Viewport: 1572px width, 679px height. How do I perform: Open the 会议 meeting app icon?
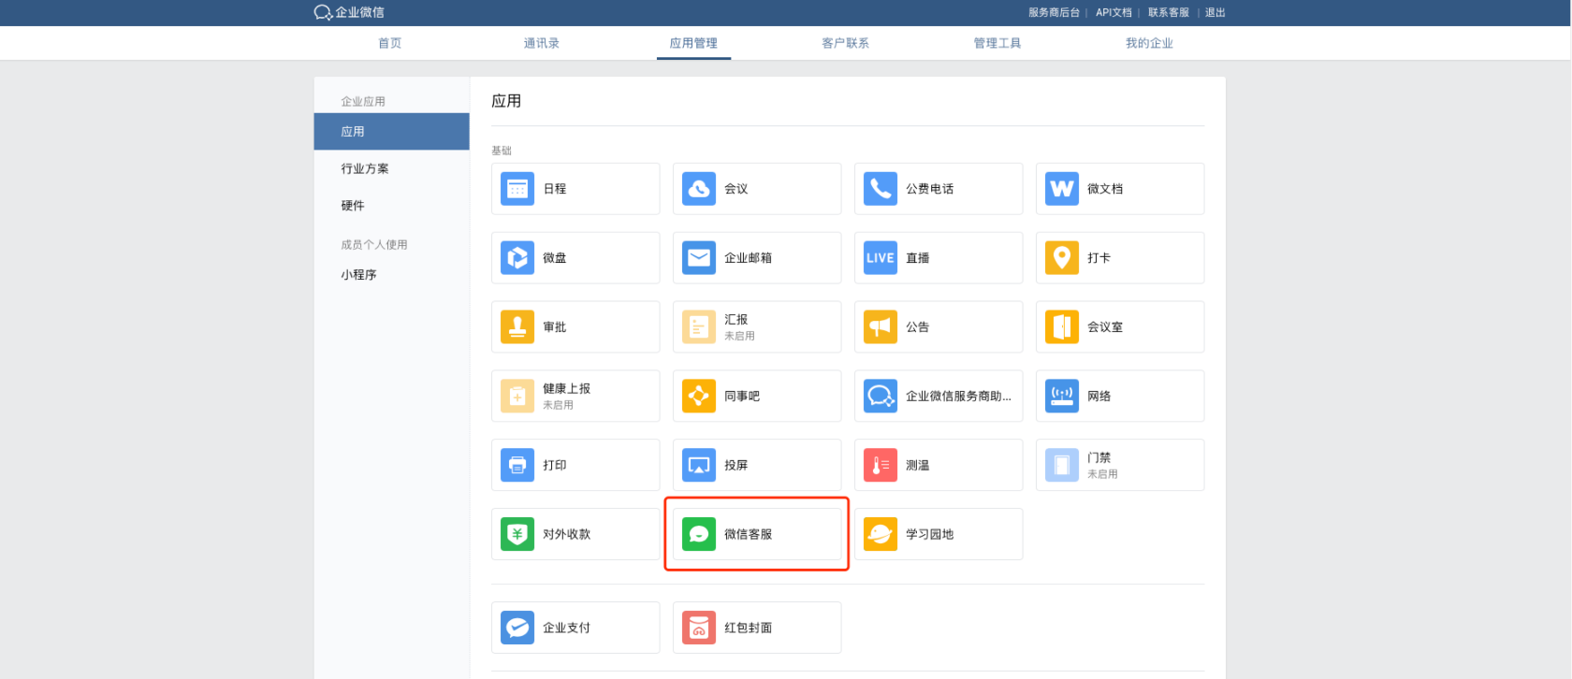pyautogui.click(x=699, y=189)
